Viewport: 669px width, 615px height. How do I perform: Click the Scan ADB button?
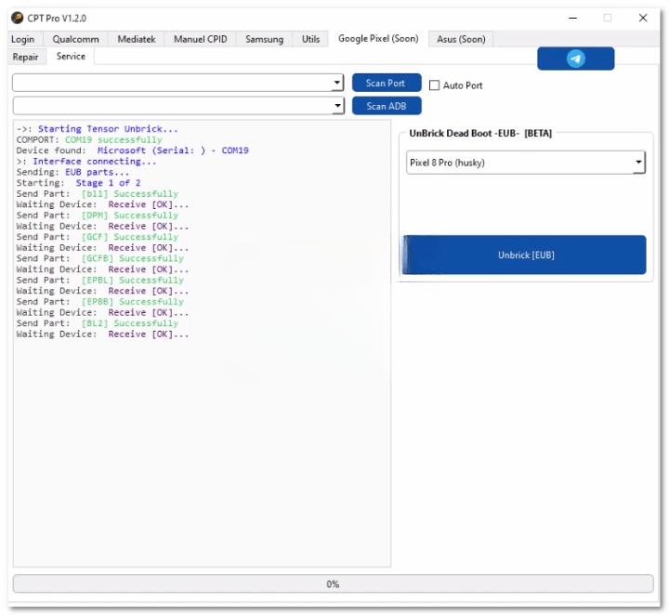387,106
